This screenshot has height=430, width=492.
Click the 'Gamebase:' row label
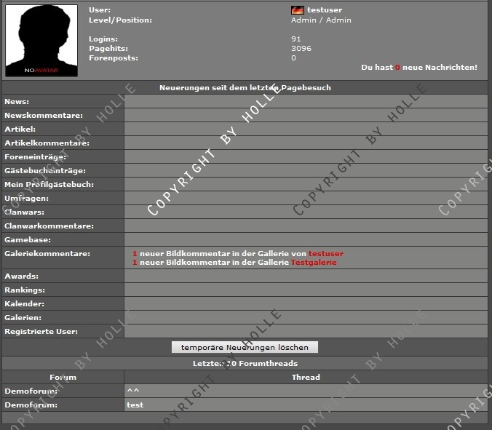[x=28, y=239]
